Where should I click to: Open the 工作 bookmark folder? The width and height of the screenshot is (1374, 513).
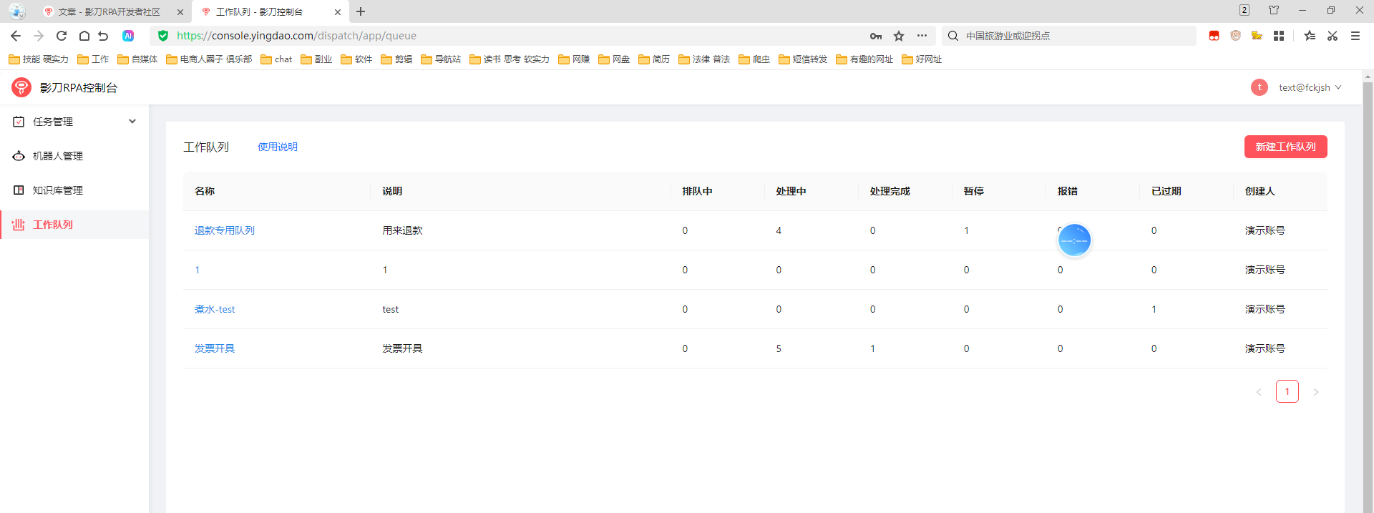(93, 59)
